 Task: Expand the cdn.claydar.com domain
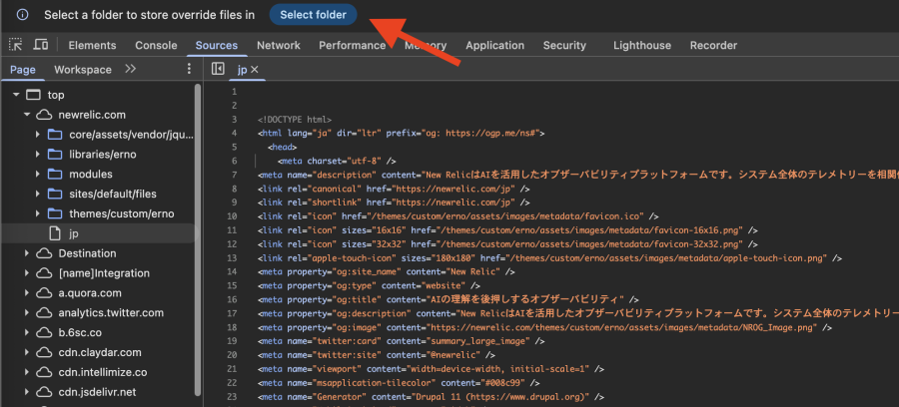(x=27, y=352)
